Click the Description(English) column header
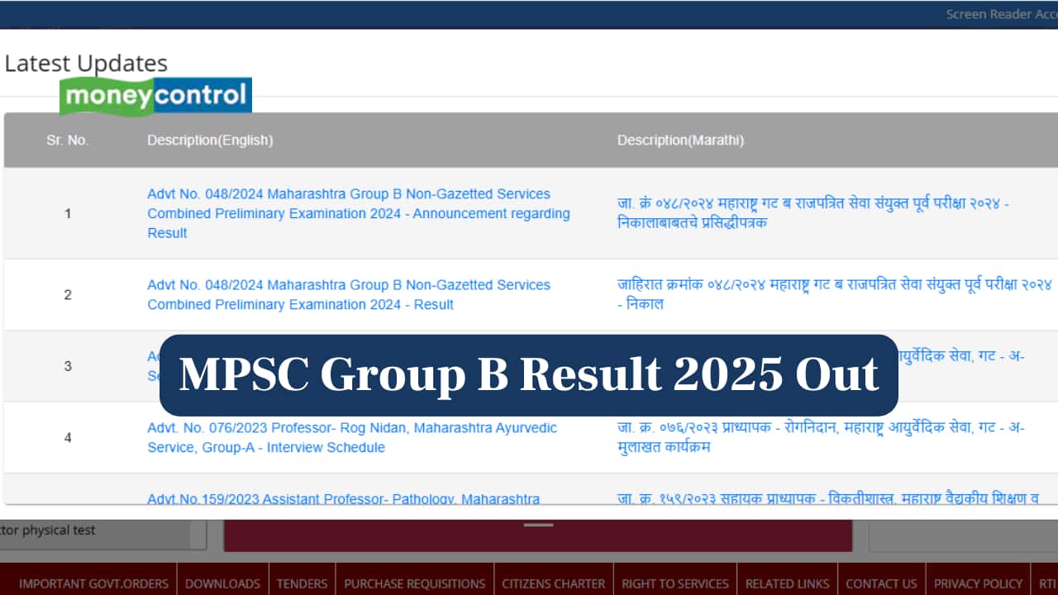 (x=210, y=140)
